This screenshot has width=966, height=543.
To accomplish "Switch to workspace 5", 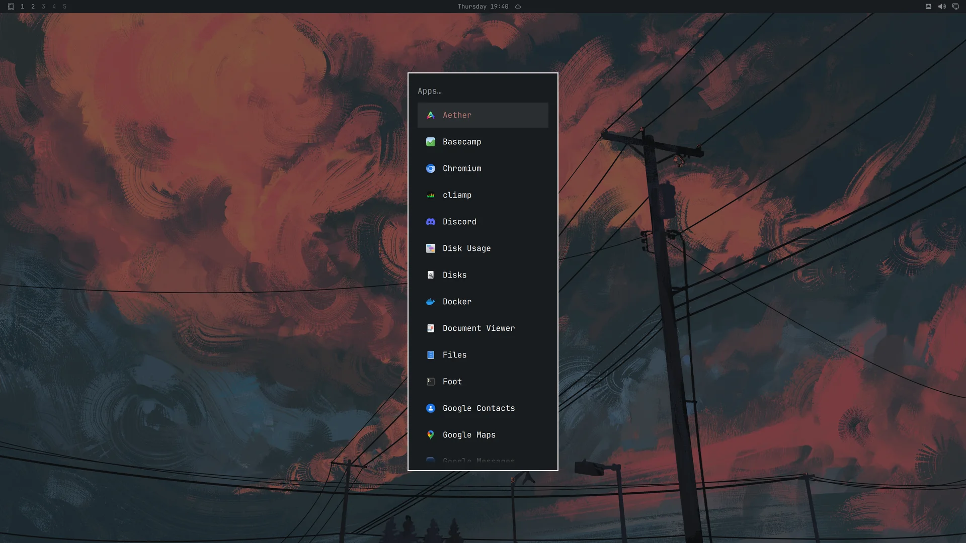I will [x=64, y=7].
